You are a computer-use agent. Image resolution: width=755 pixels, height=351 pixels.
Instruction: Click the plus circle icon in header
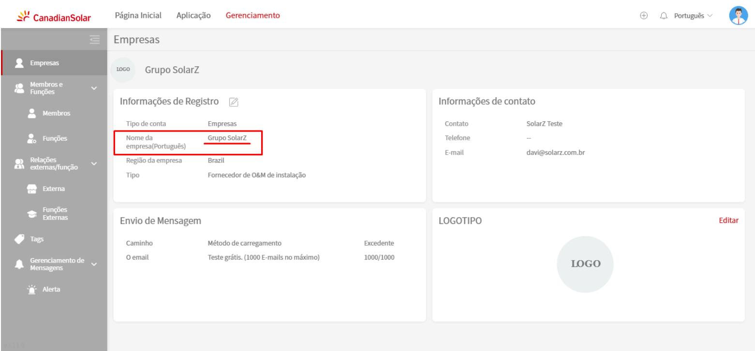[644, 15]
